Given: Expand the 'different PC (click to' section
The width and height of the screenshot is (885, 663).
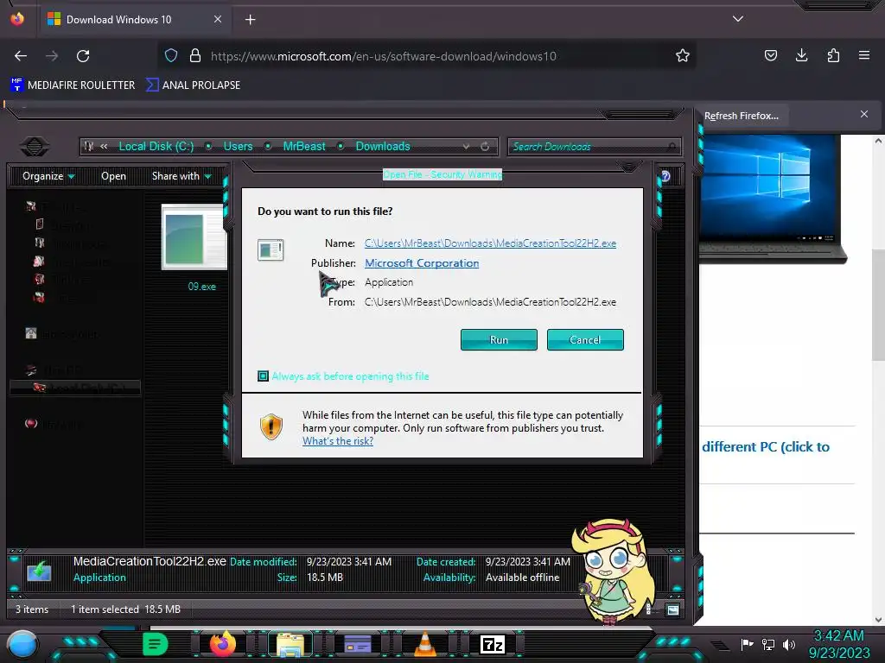Looking at the screenshot, I should point(766,446).
